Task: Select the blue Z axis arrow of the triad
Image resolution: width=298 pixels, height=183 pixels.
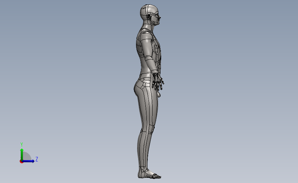Action: click(28, 161)
